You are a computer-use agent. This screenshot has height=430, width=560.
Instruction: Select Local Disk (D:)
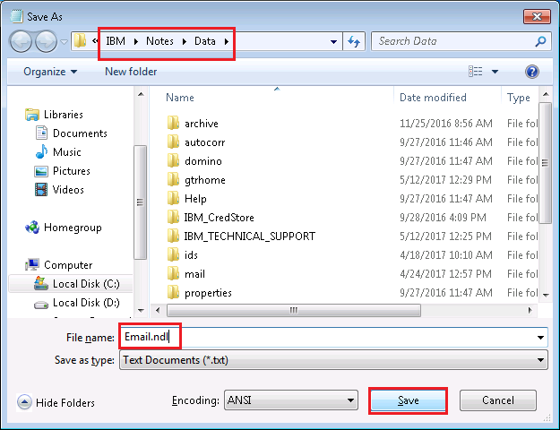pyautogui.click(x=77, y=303)
